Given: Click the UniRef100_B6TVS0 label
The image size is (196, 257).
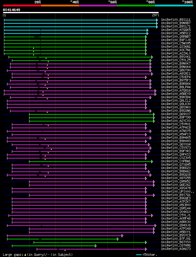Looking at the screenshot, I should coord(176,242).
